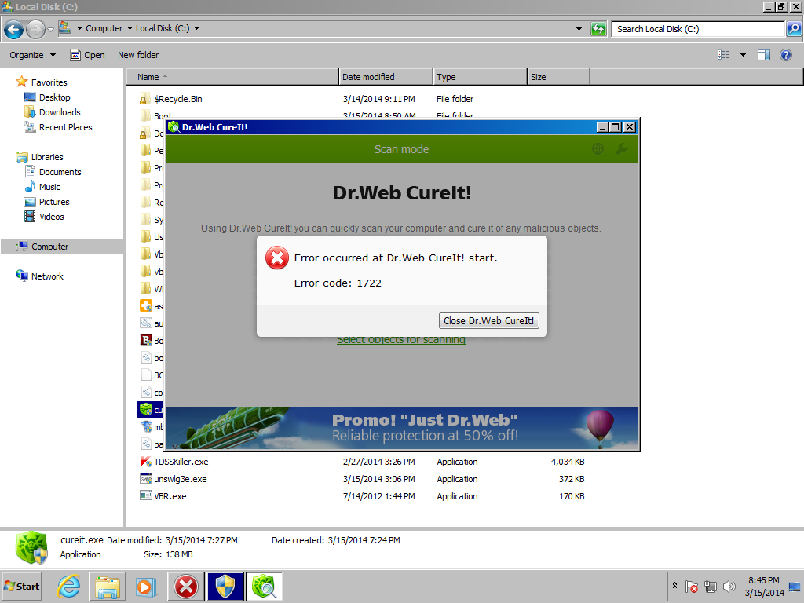
Task: Open Internet Explorer from taskbar
Action: pos(69,587)
